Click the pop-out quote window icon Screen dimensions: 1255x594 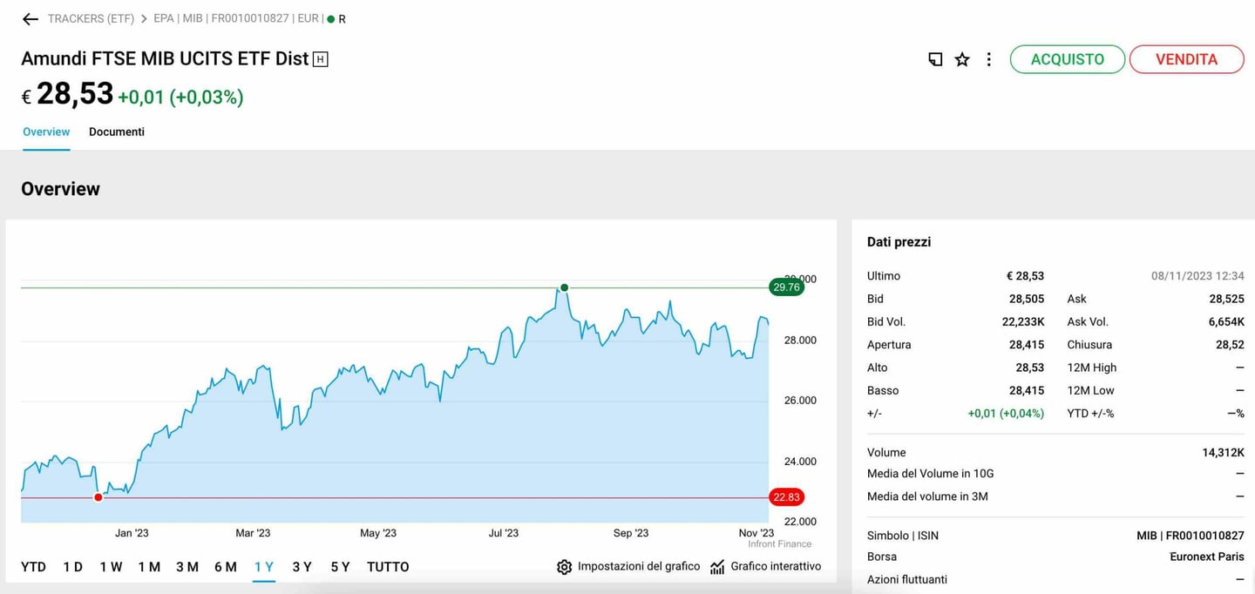pyautogui.click(x=934, y=59)
